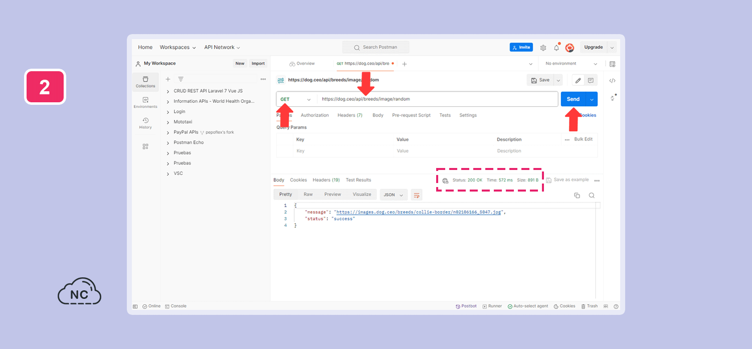Toggle the sidebar icon in status bar

click(x=135, y=306)
